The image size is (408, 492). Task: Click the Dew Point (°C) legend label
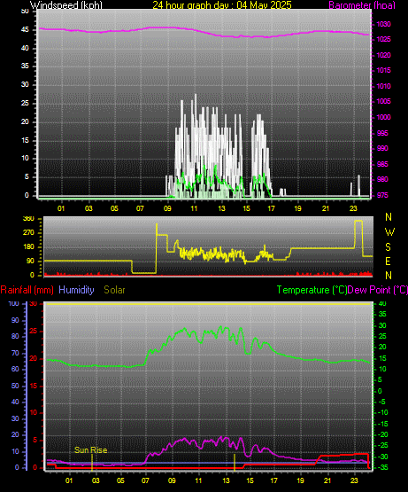pos(378,290)
